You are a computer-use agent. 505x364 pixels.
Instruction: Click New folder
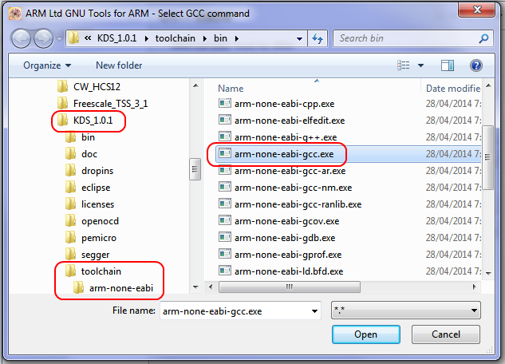click(119, 65)
